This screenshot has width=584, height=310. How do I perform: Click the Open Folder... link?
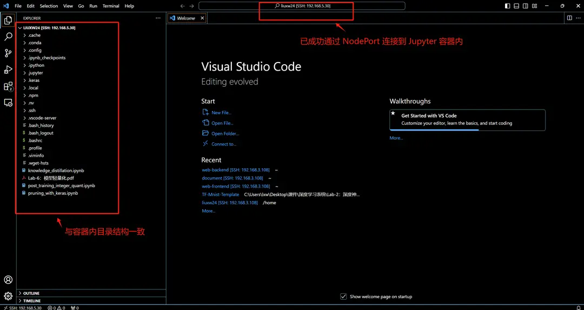tap(225, 134)
